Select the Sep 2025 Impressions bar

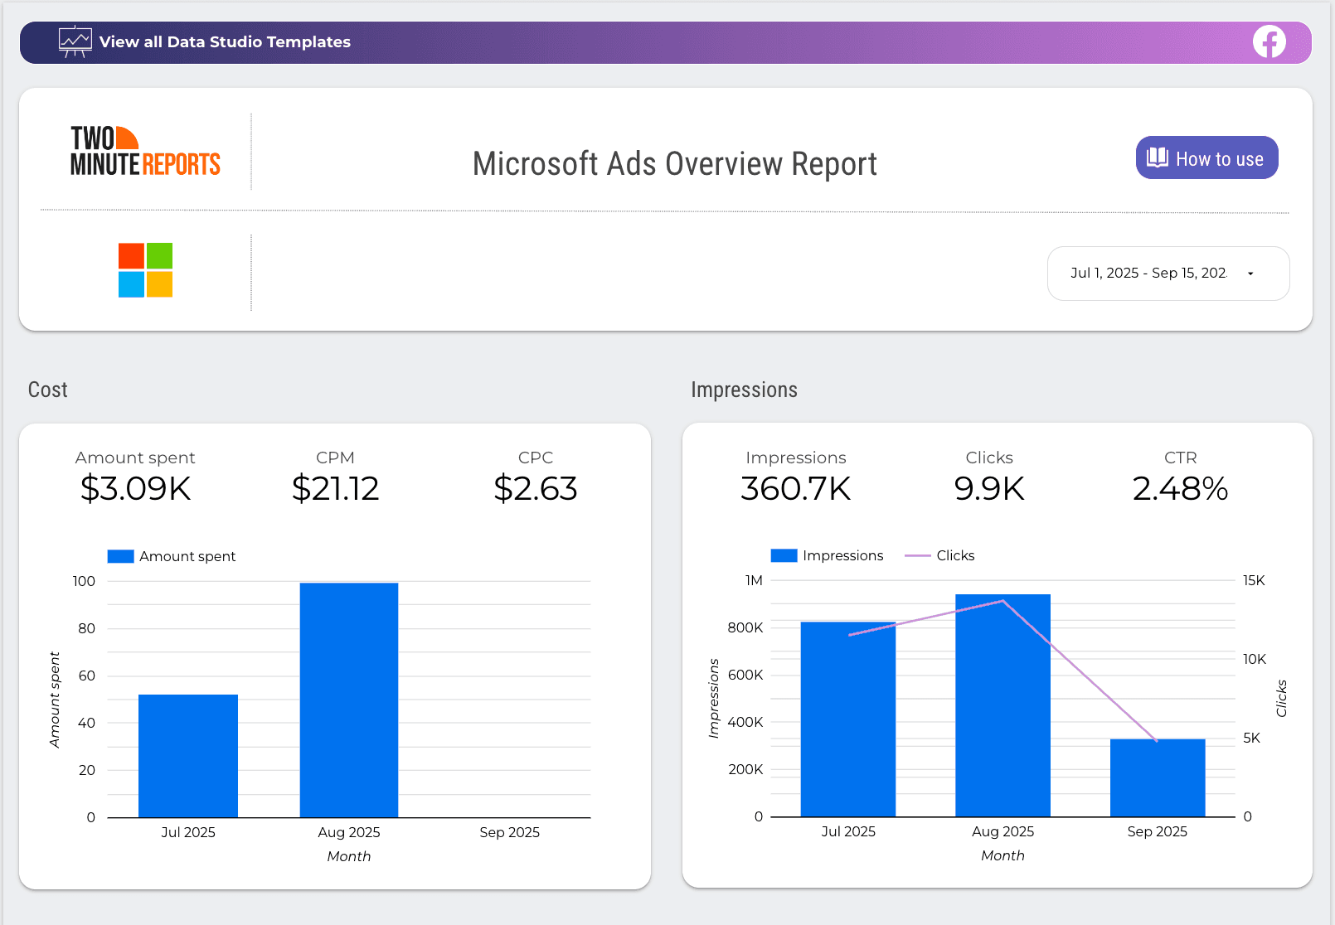pyautogui.click(x=1157, y=777)
